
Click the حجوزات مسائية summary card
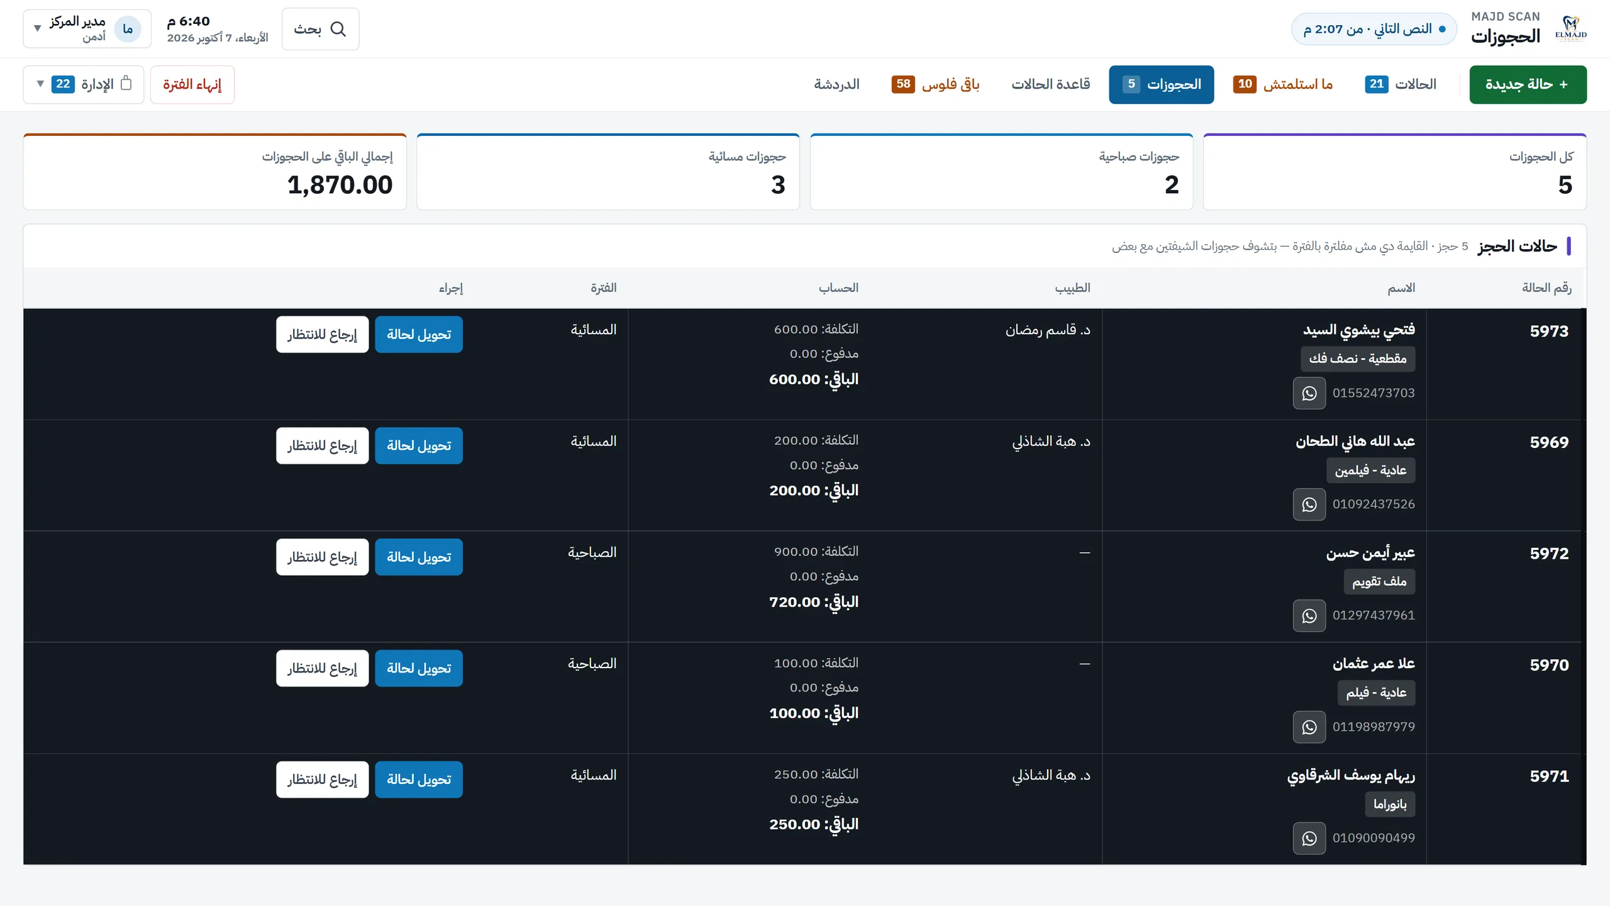coord(608,172)
